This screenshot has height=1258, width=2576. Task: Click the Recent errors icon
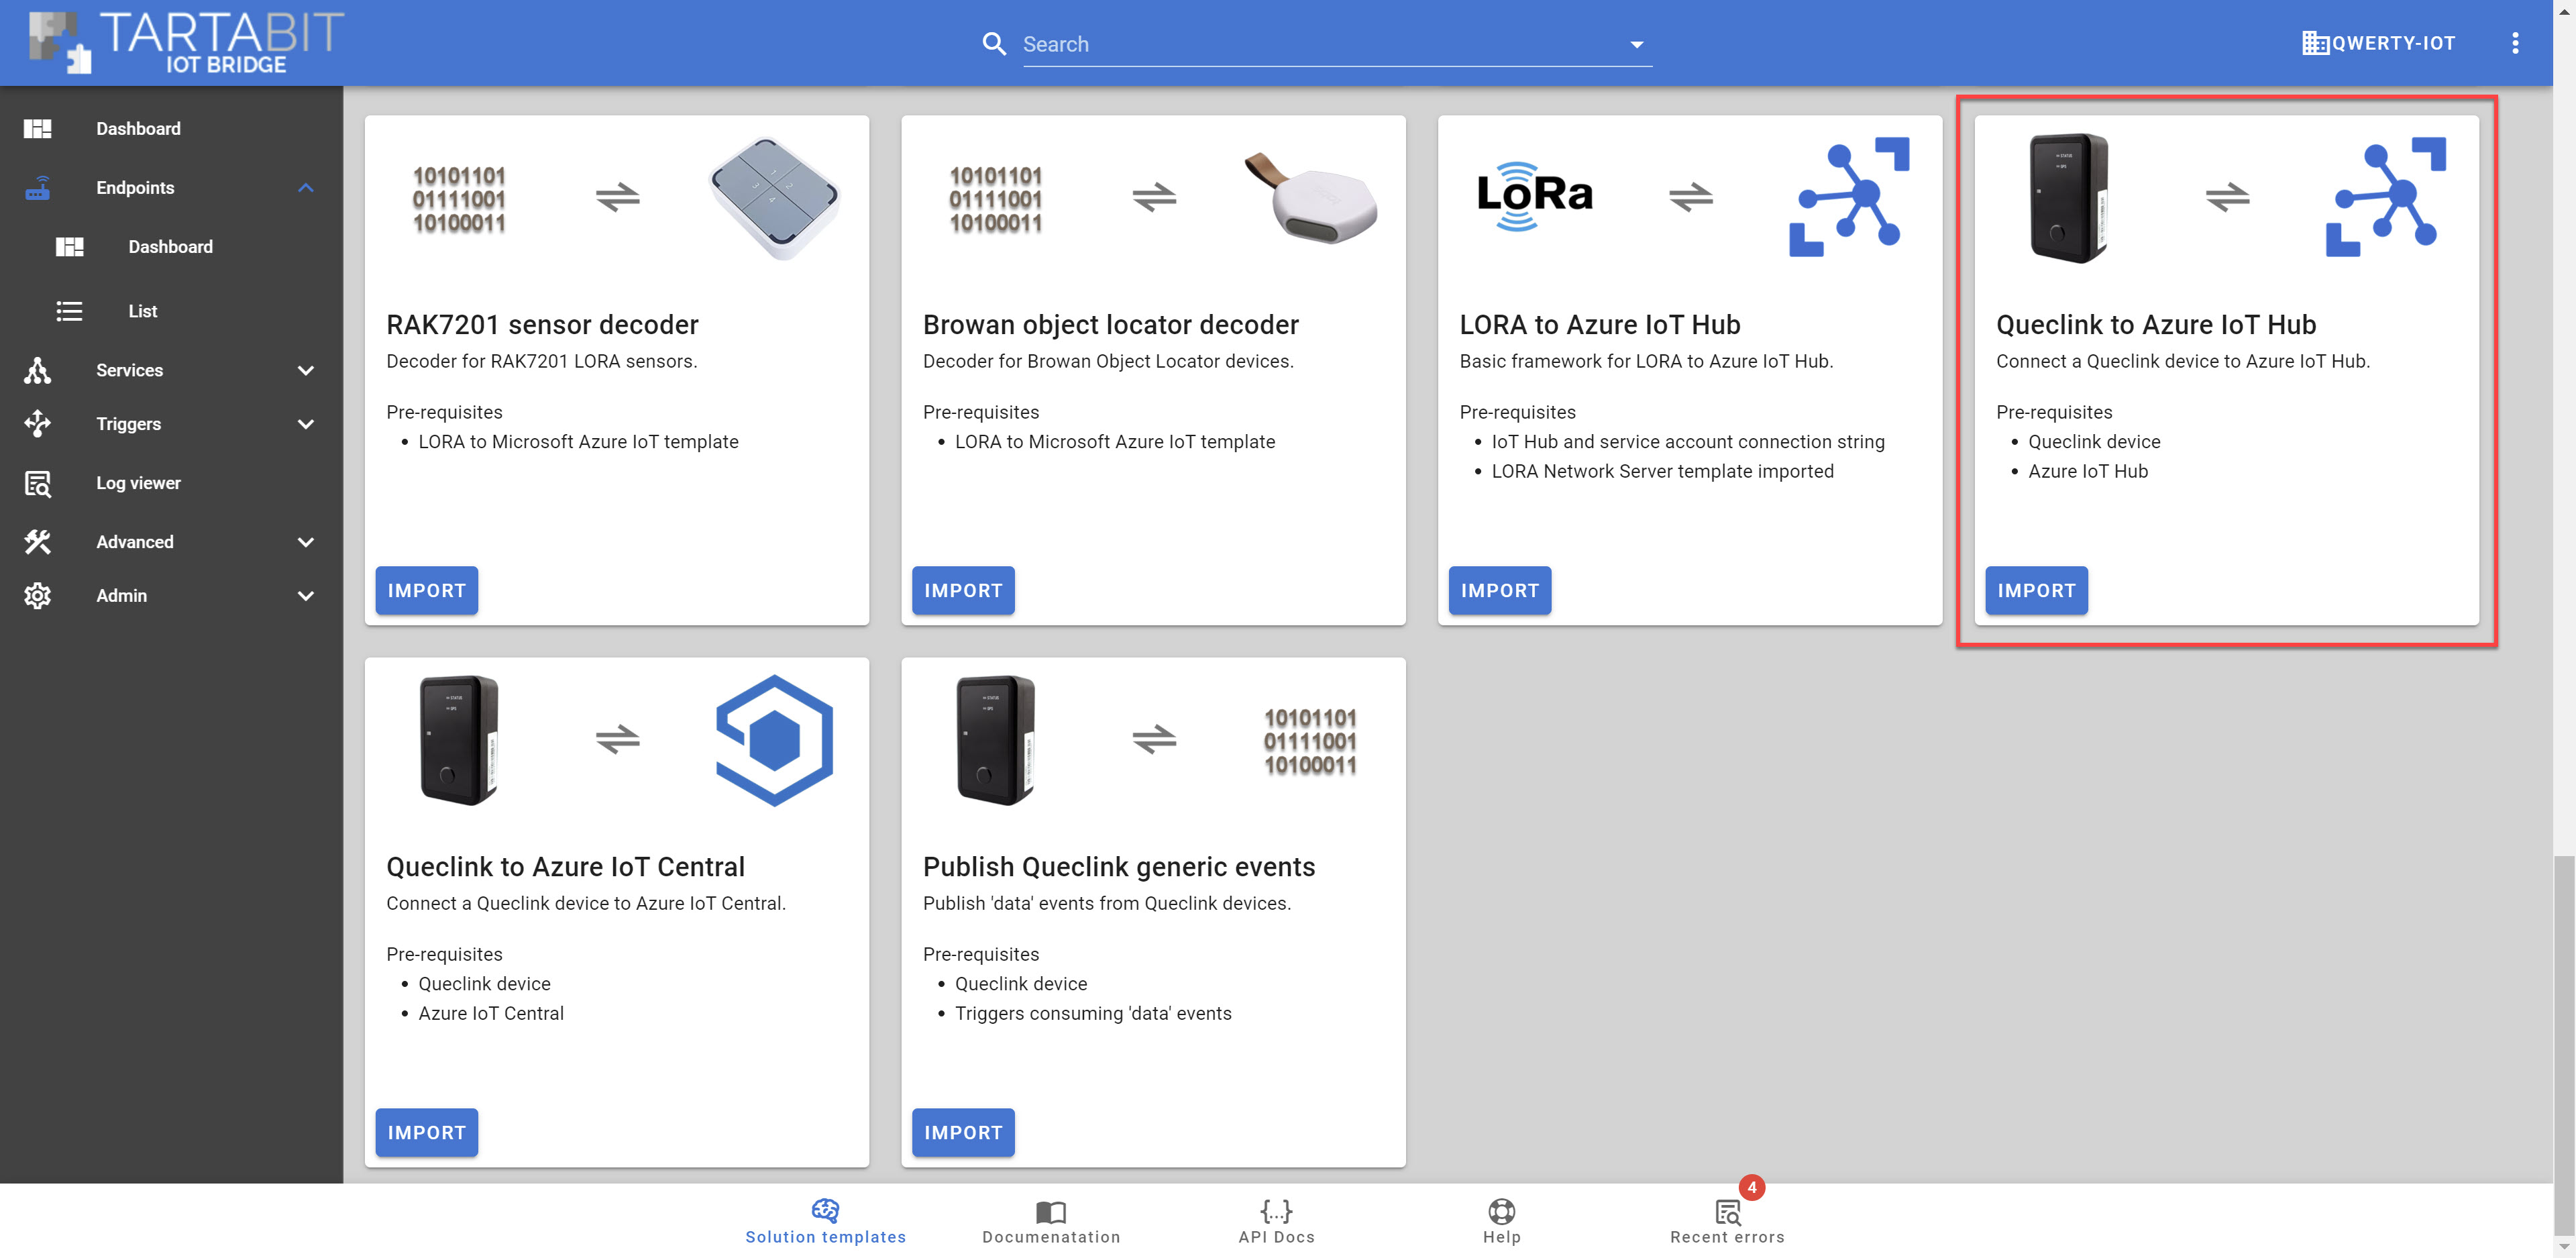click(1728, 1212)
